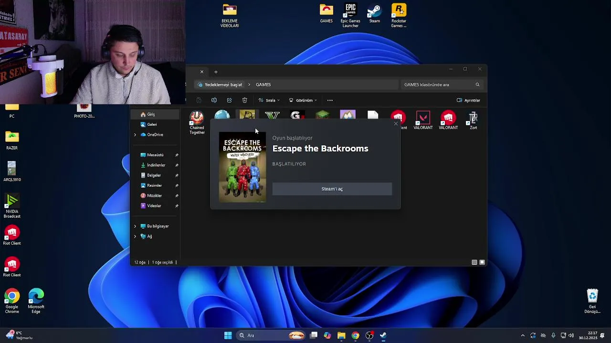The height and width of the screenshot is (343, 611).
Task: Open the Windows Start menu
Action: (x=228, y=335)
